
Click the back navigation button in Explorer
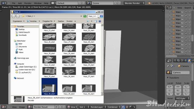(x=13, y=16)
